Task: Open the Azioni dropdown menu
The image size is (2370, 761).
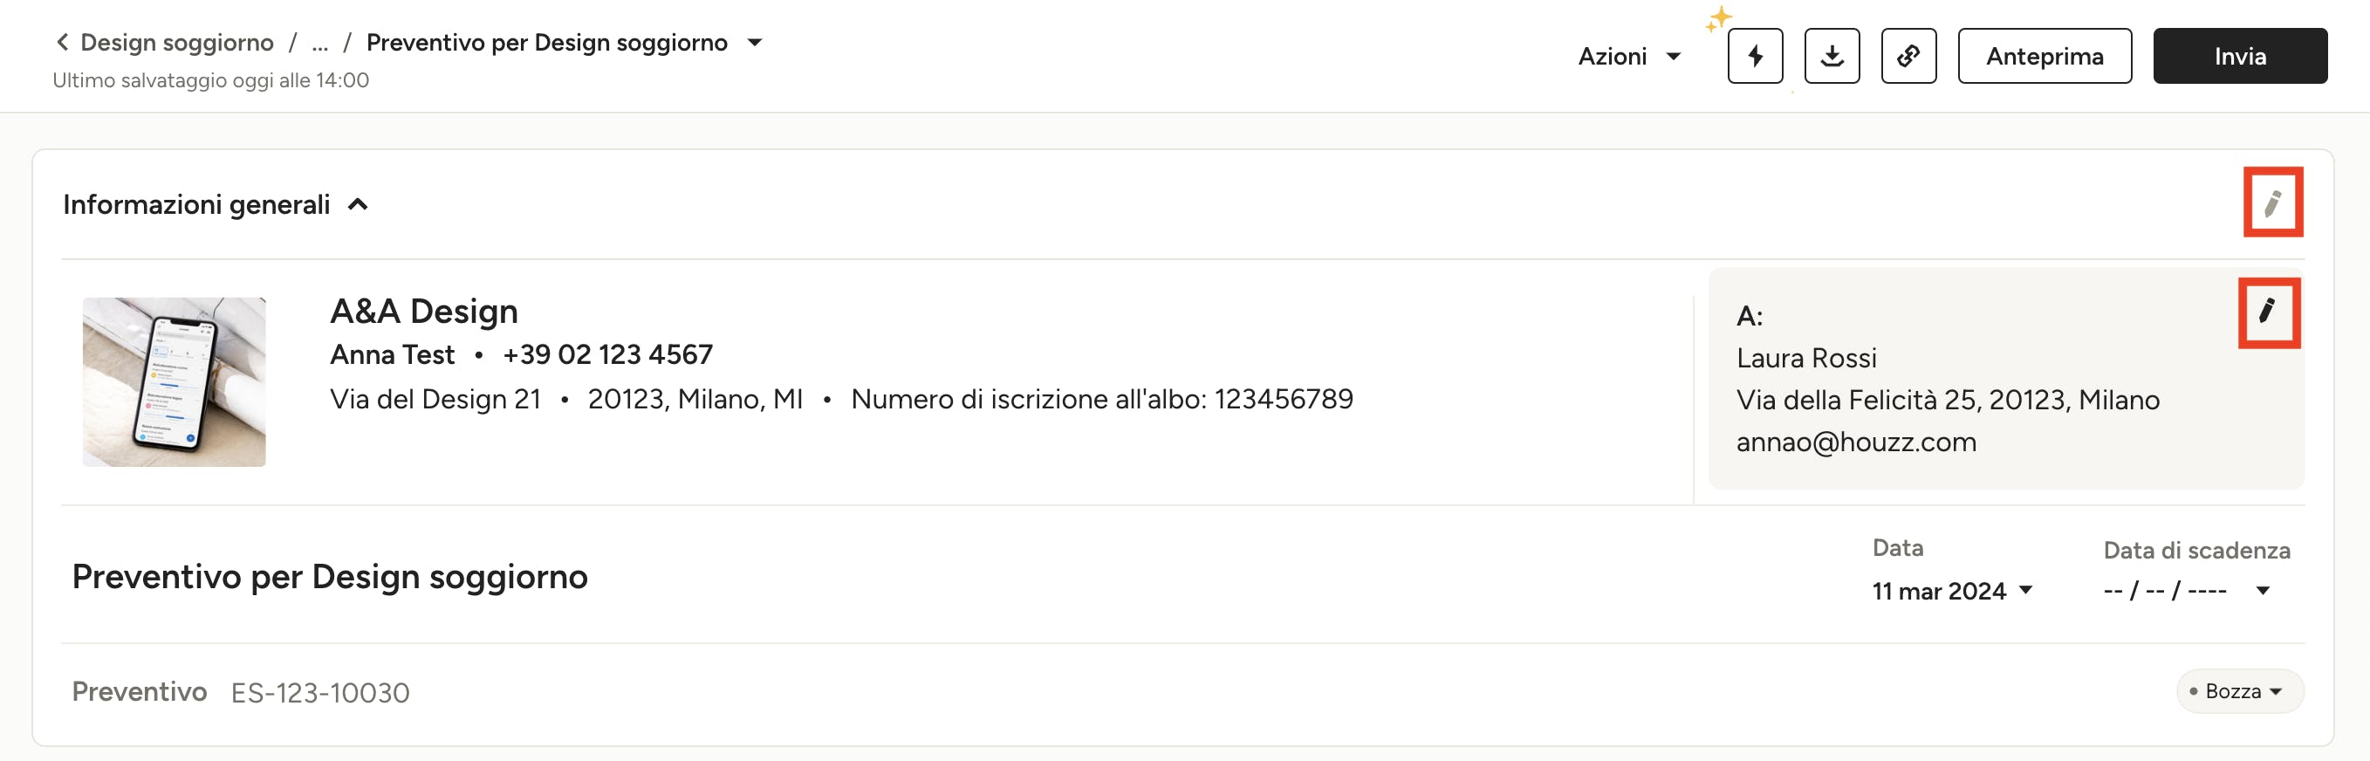Action: tap(1628, 56)
